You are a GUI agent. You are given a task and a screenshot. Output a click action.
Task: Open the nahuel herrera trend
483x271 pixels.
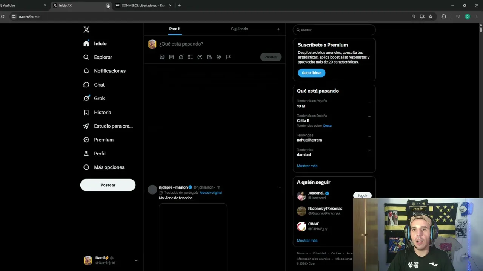tap(309, 140)
